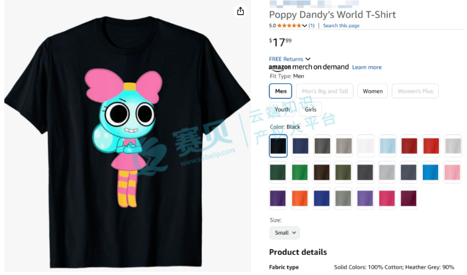The height and width of the screenshot is (275, 467).
Task: Open the review count (1) link
Action: [x=311, y=26]
